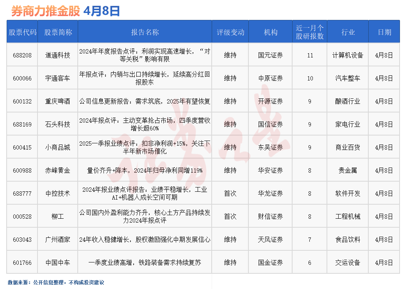407x289 pixels.
Task: Select stock code 600988
Action: click(22, 170)
